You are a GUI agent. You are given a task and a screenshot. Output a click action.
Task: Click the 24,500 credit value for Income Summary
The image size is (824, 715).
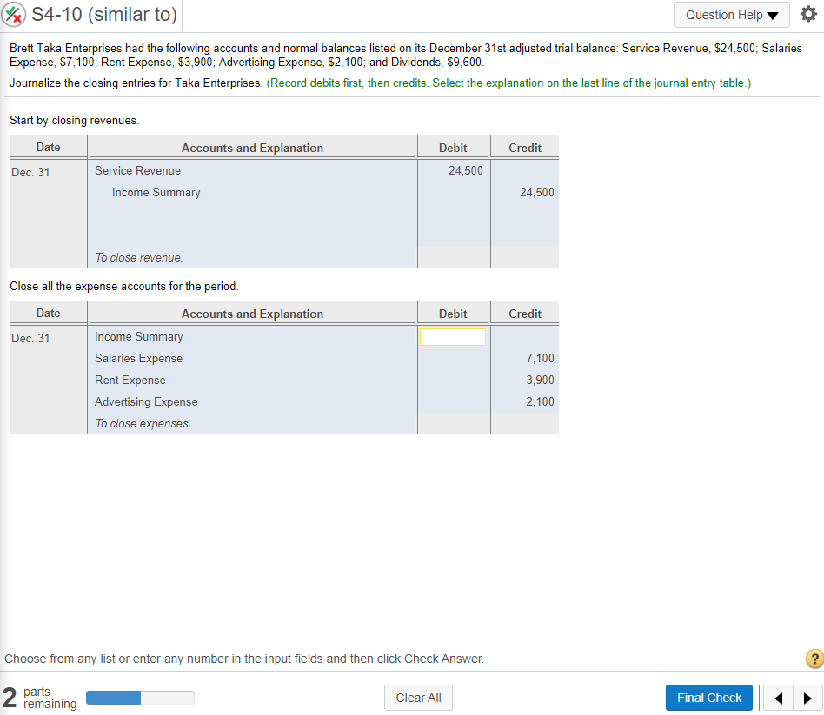pos(537,192)
